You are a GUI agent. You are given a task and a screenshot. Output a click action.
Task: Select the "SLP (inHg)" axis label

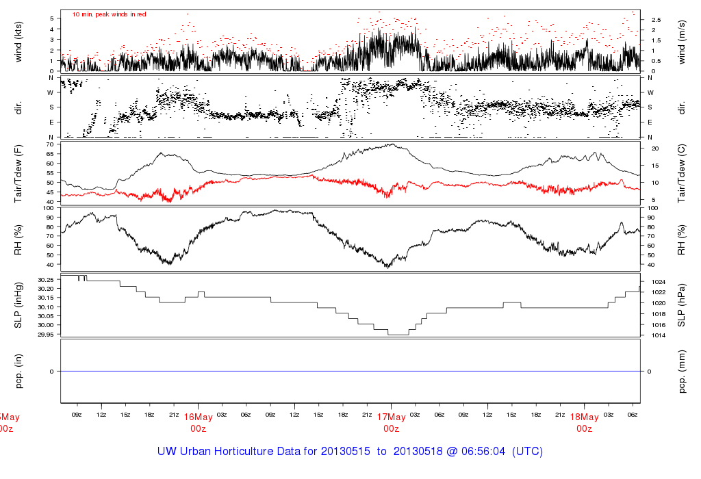coord(18,305)
